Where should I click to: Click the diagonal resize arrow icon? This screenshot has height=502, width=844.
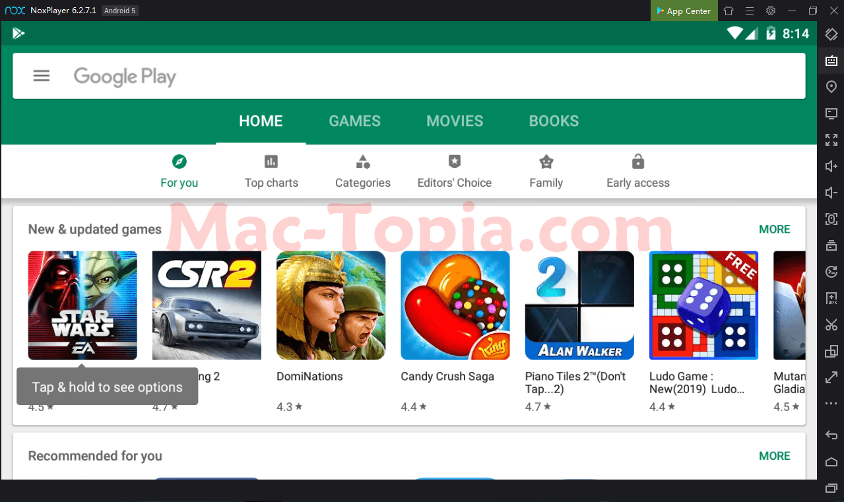coord(831,377)
